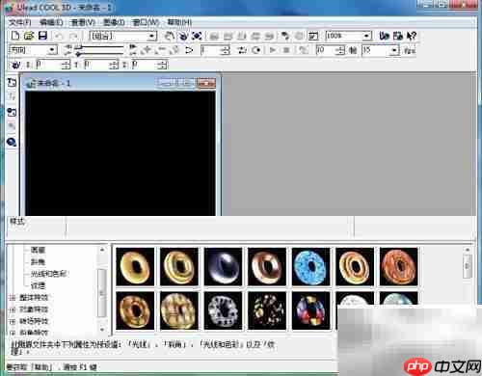Click the Play animation button
This screenshot has width=482, height=376.
point(273,50)
